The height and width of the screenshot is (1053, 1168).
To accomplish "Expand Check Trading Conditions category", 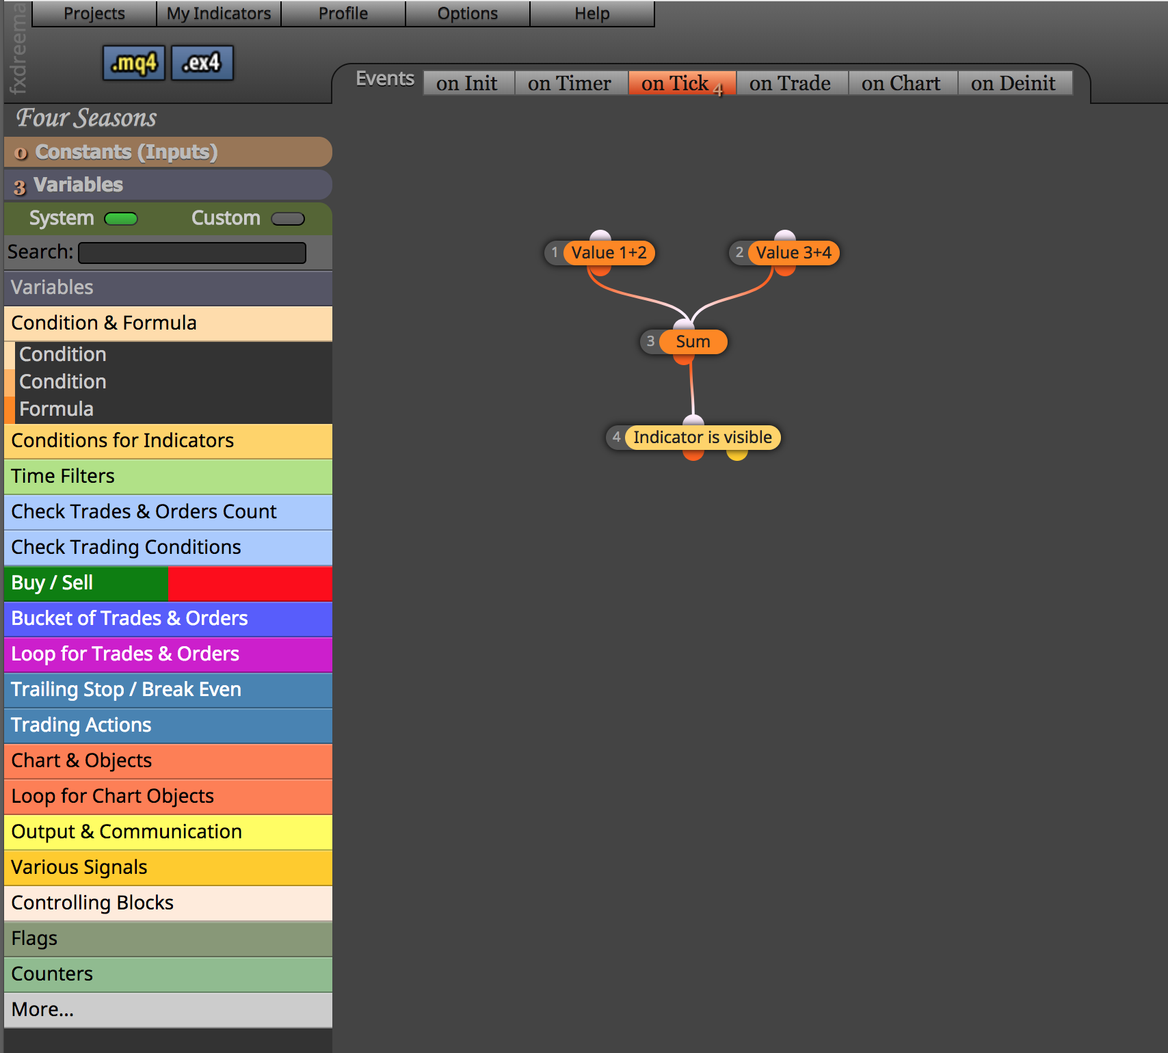I will (x=168, y=548).
